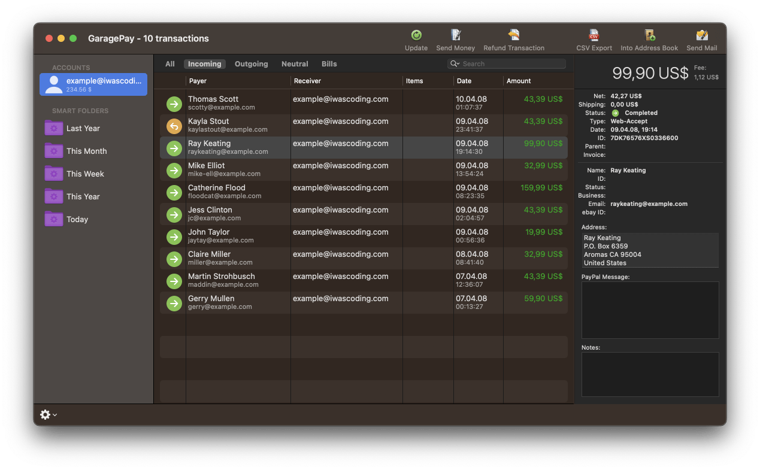Click Into Address Book icon
The image size is (760, 470).
(x=649, y=35)
